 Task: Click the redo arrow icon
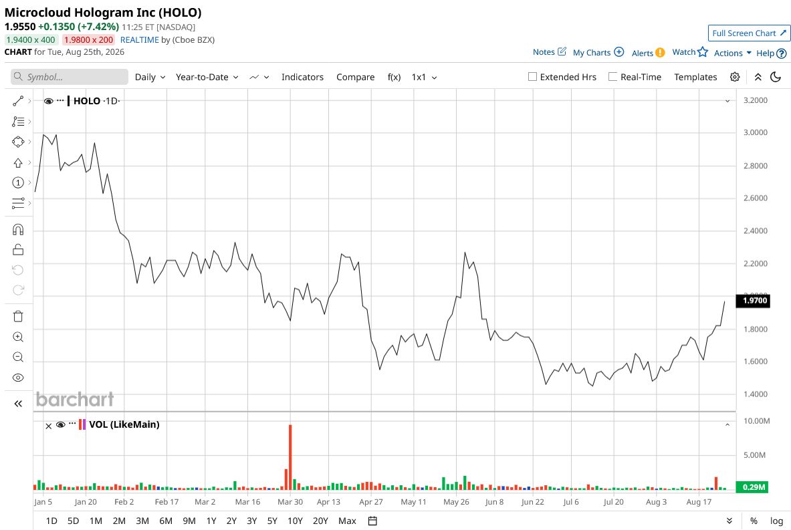coord(18,290)
